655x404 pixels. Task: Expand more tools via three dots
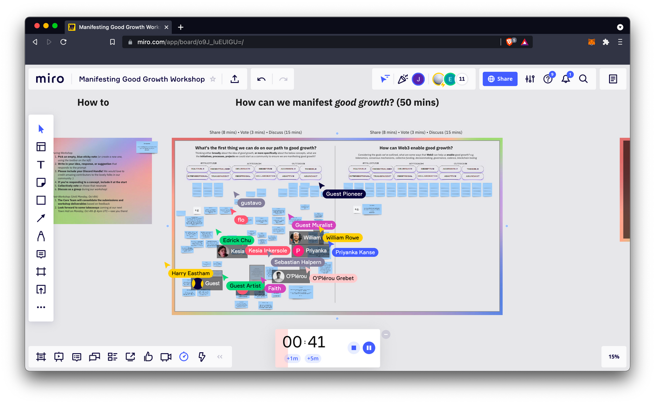[41, 307]
